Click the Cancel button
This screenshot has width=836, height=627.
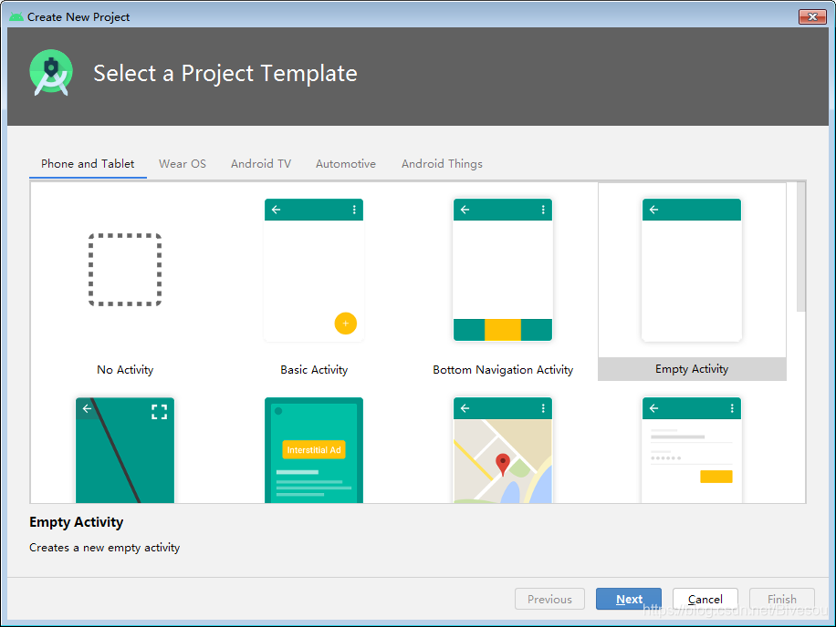pyautogui.click(x=705, y=600)
